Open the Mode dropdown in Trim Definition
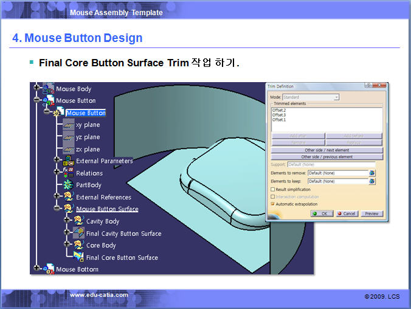Image resolution: width=411 pixels, height=309 pixels. (x=336, y=97)
